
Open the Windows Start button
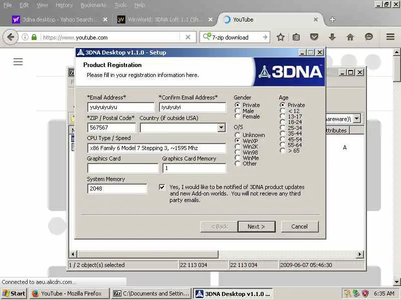click(x=14, y=293)
